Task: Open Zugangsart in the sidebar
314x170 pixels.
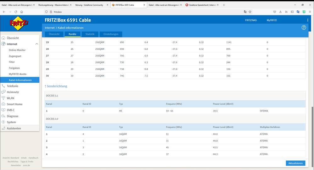Action: [x=15, y=56]
